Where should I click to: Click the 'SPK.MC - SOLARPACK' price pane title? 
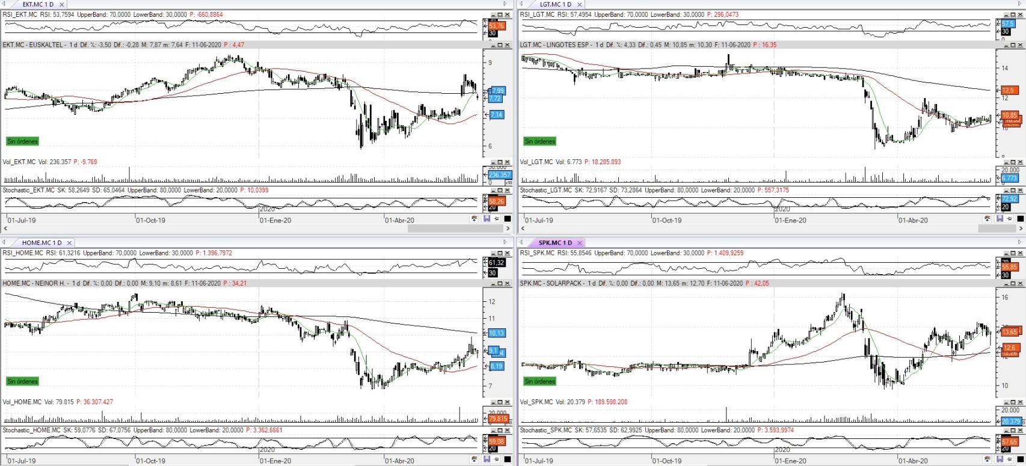pos(551,283)
